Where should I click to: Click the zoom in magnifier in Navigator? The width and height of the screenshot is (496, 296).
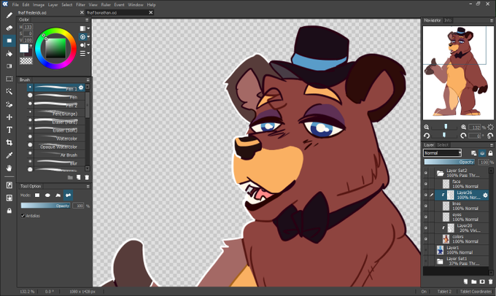[x=463, y=127]
